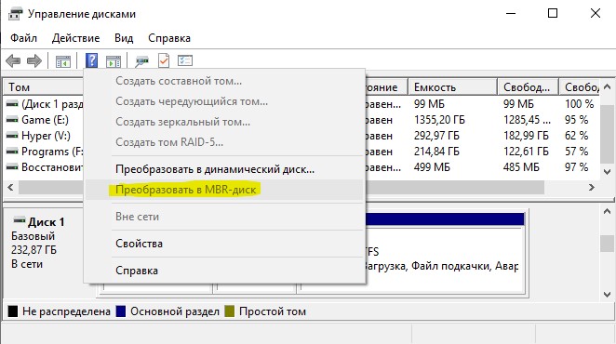This screenshot has height=344, width=616.
Task: Click the 1355,20 ГБ capacity cell
Action: tap(439, 120)
